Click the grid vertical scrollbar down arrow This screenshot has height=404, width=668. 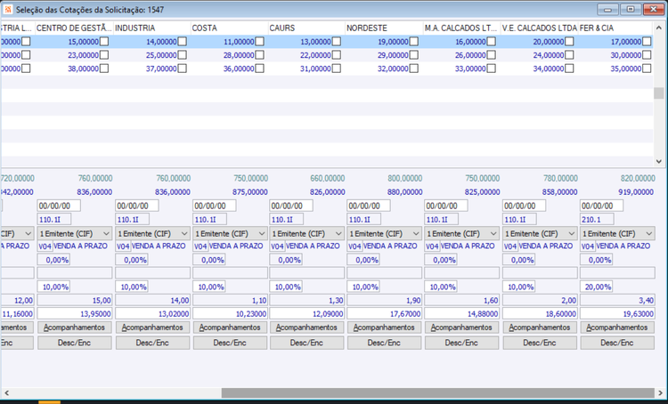tap(658, 161)
